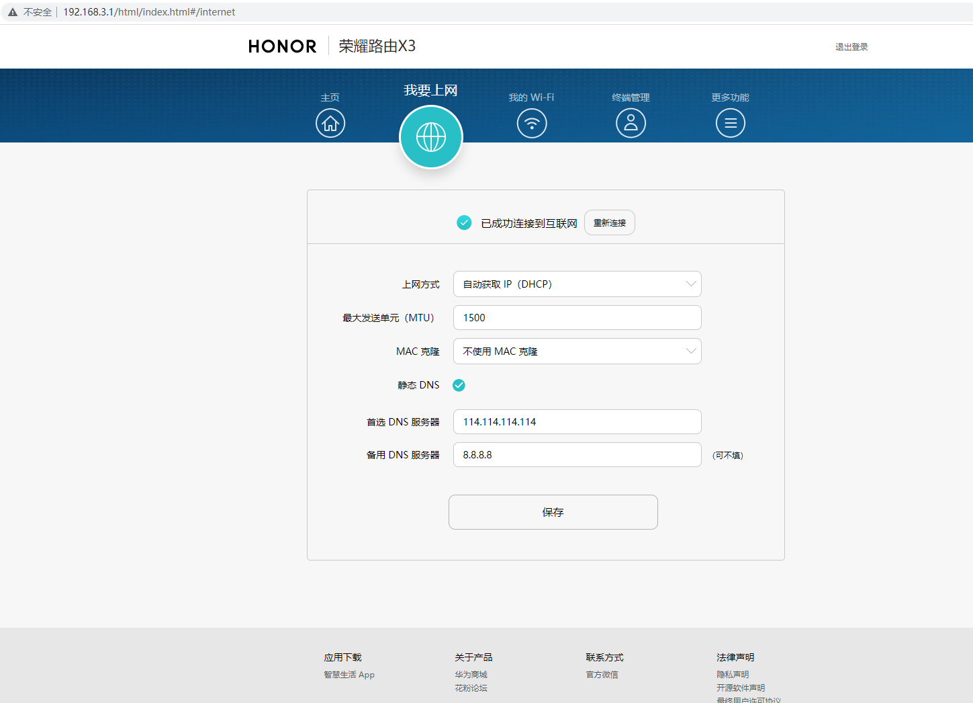The image size is (973, 703).
Task: Open the Wi-Fi signal icon
Action: click(532, 123)
